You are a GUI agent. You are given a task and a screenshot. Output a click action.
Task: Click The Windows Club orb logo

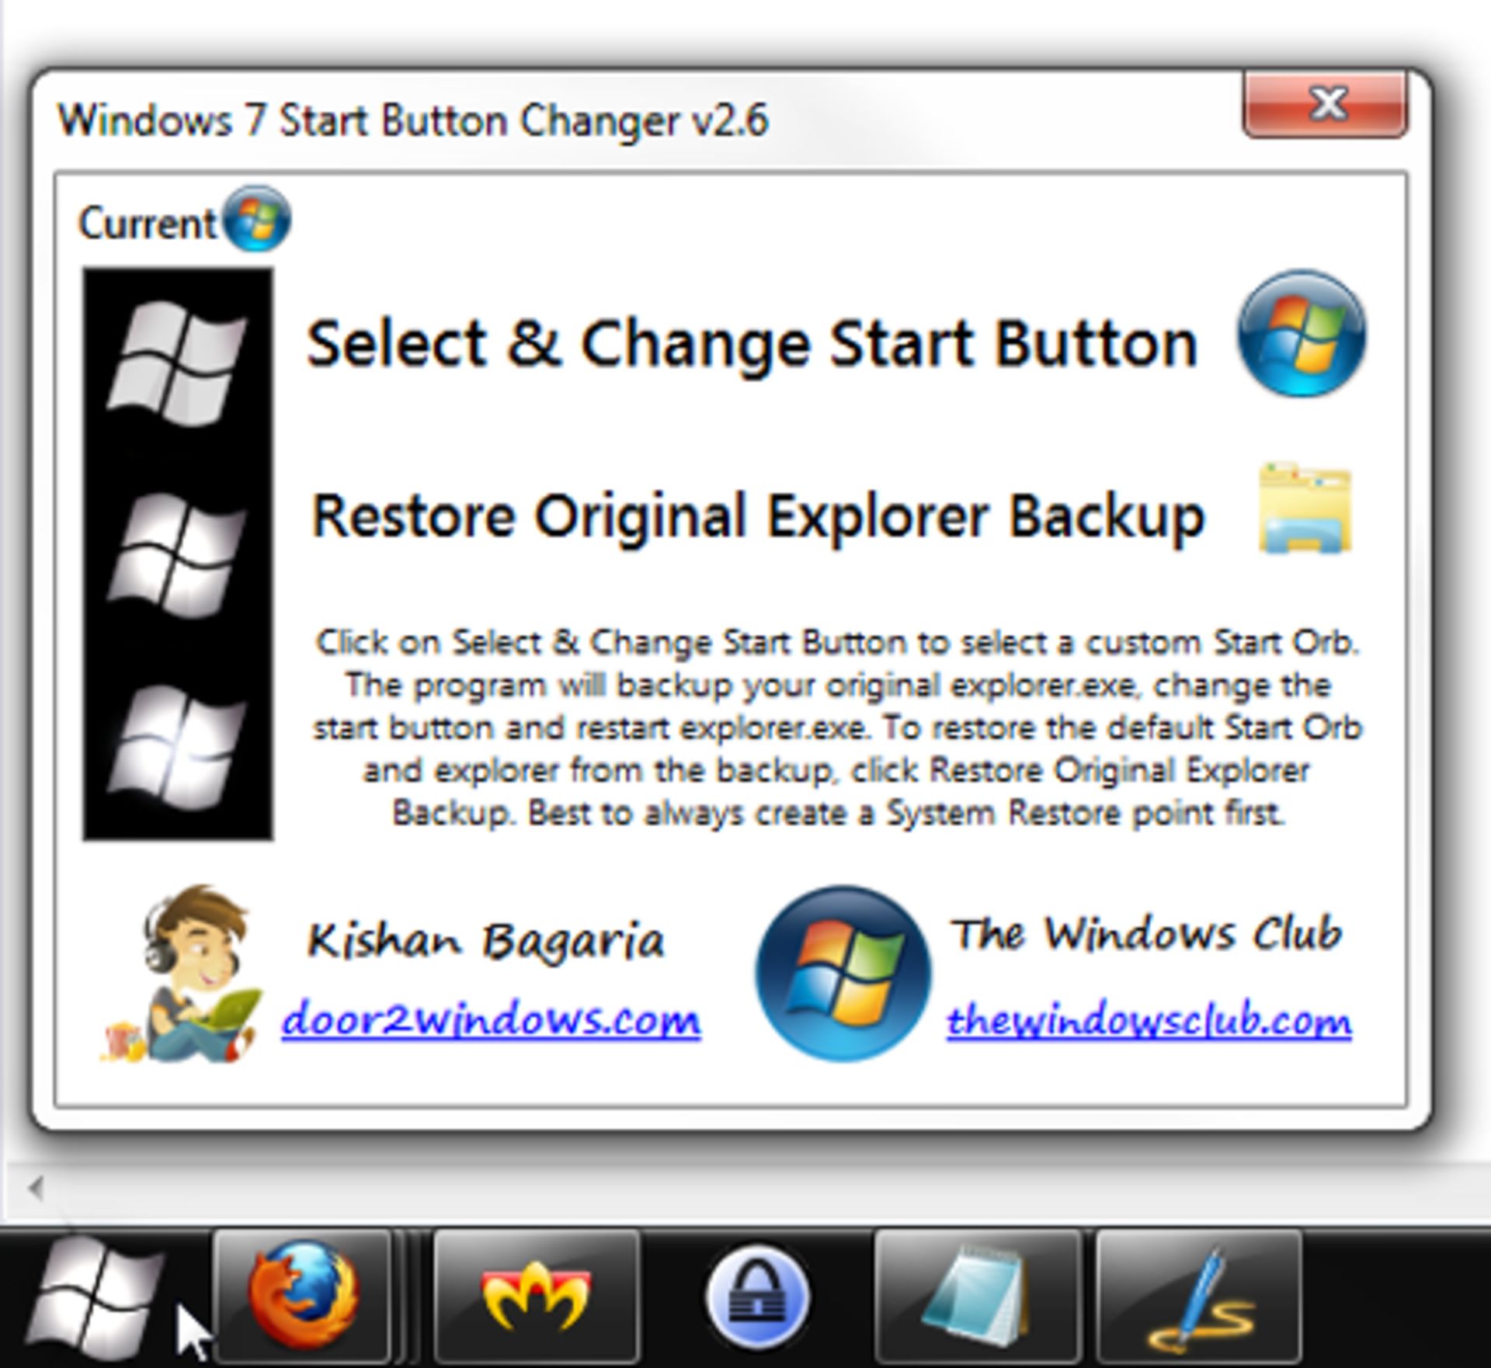click(843, 974)
